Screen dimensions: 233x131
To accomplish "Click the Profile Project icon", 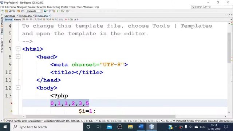I will [67, 11].
